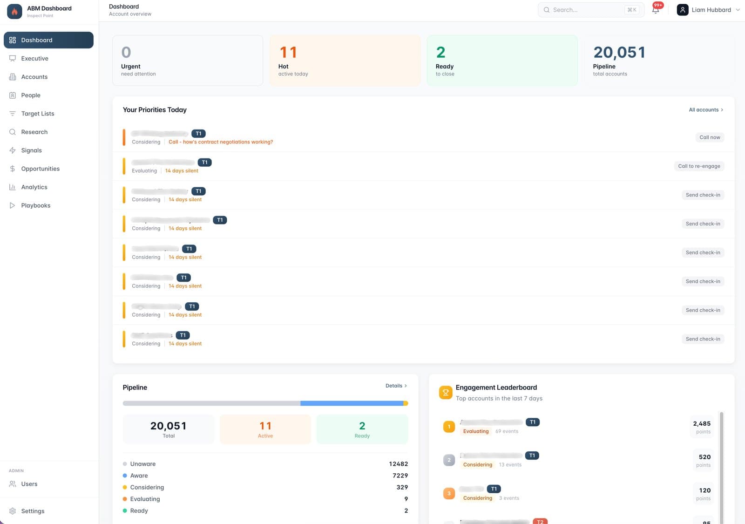Open the All accounts link

706,110
